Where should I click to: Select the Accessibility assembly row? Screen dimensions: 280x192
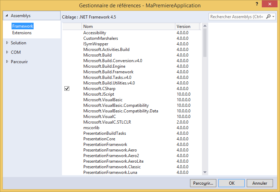pos(132,33)
